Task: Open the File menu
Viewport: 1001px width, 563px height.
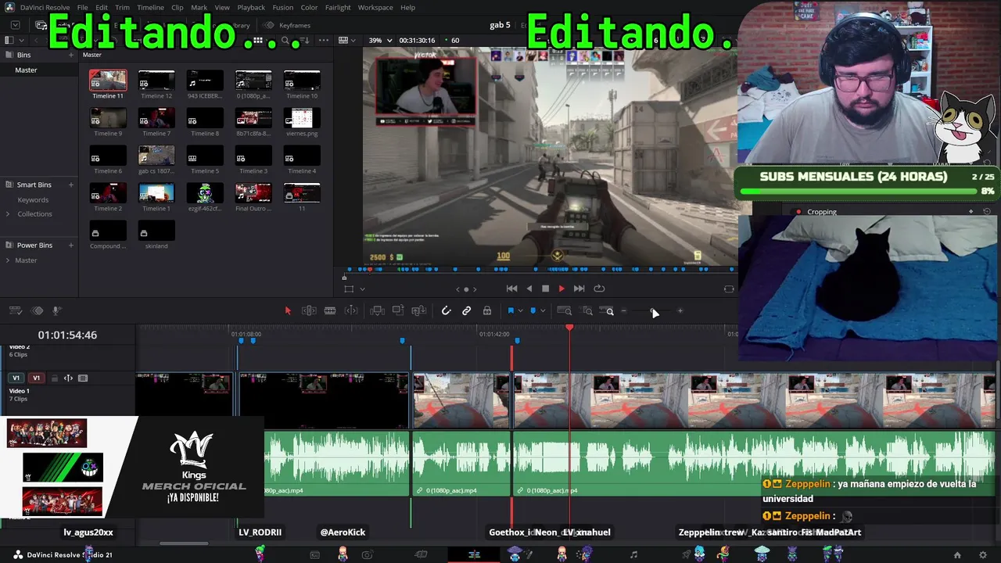Action: pyautogui.click(x=82, y=7)
